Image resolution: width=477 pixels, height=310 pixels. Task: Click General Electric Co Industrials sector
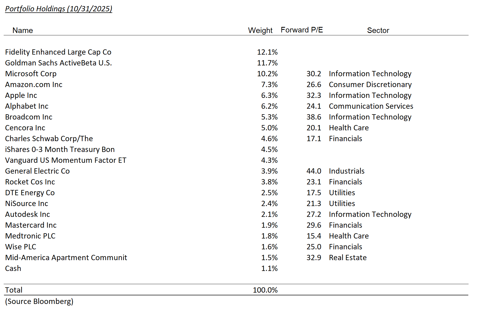(x=347, y=171)
